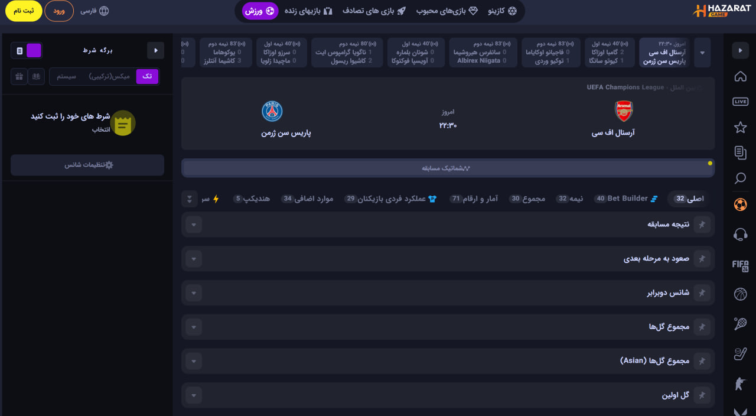Click the Paris Saint-Germain crest
The height and width of the screenshot is (416, 756).
(x=272, y=111)
